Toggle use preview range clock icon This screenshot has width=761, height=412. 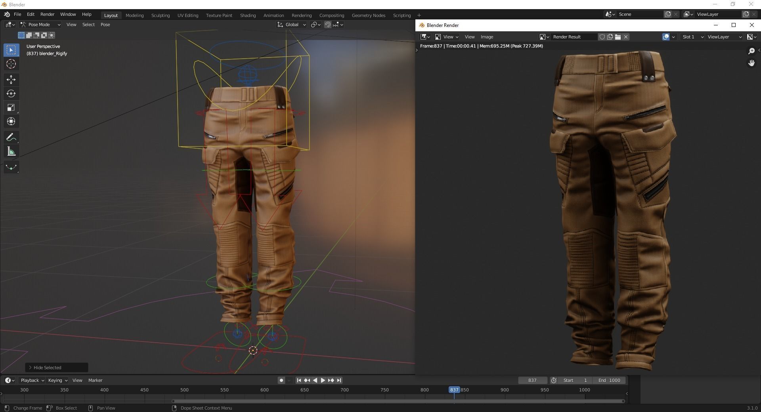tap(554, 380)
